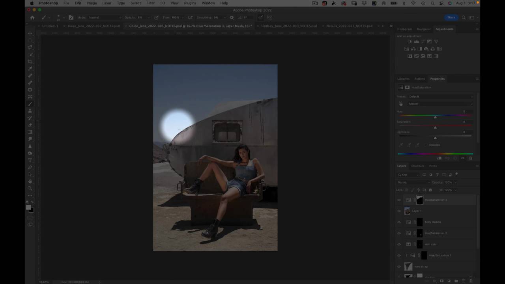Switch to the Lindsey_June_2022-013_NOTES.psd document tab

(289, 26)
